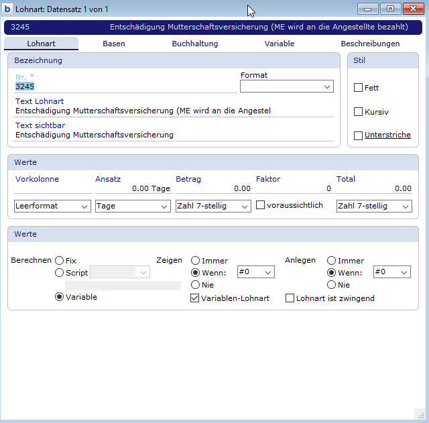This screenshot has height=423, width=429.
Task: Click the app logo icon in title bar
Action: (7, 9)
